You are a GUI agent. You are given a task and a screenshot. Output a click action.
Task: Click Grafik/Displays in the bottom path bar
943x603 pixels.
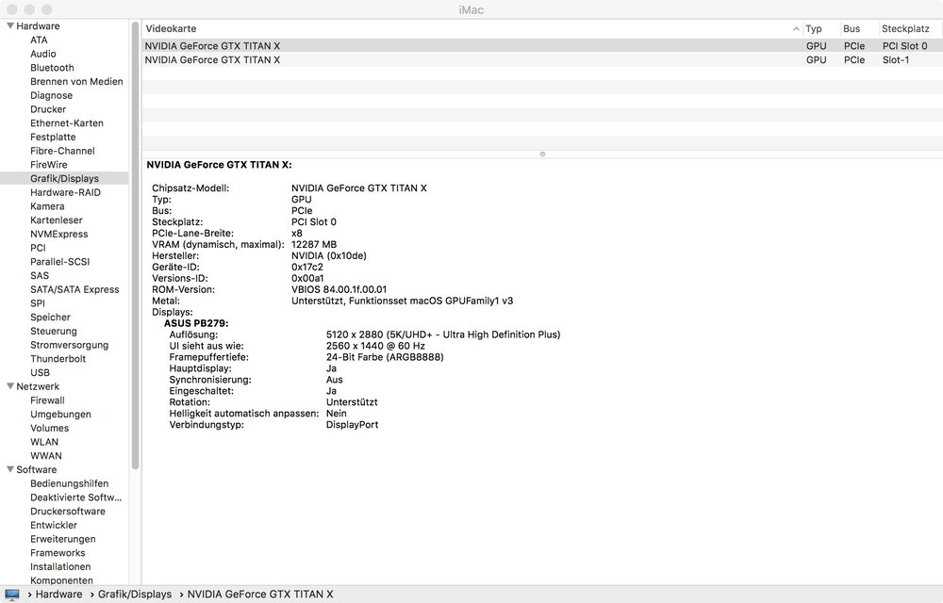point(135,595)
